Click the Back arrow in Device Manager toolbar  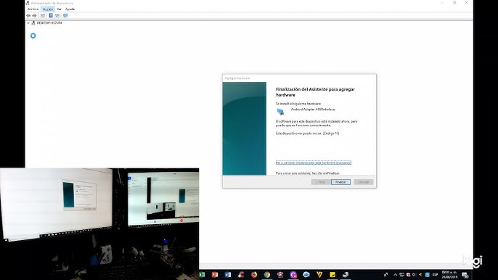(x=28, y=15)
